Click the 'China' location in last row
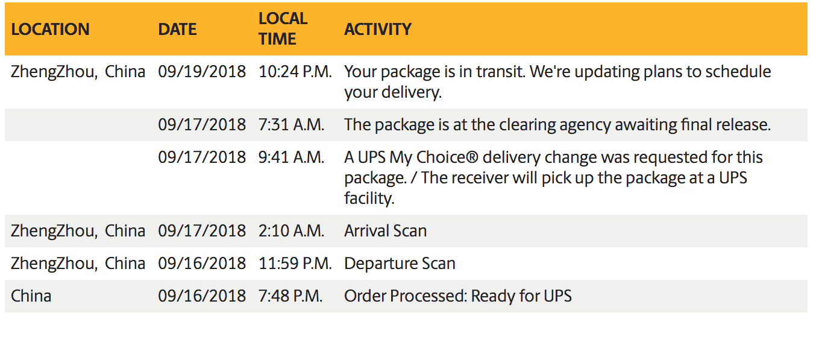 click(31, 296)
